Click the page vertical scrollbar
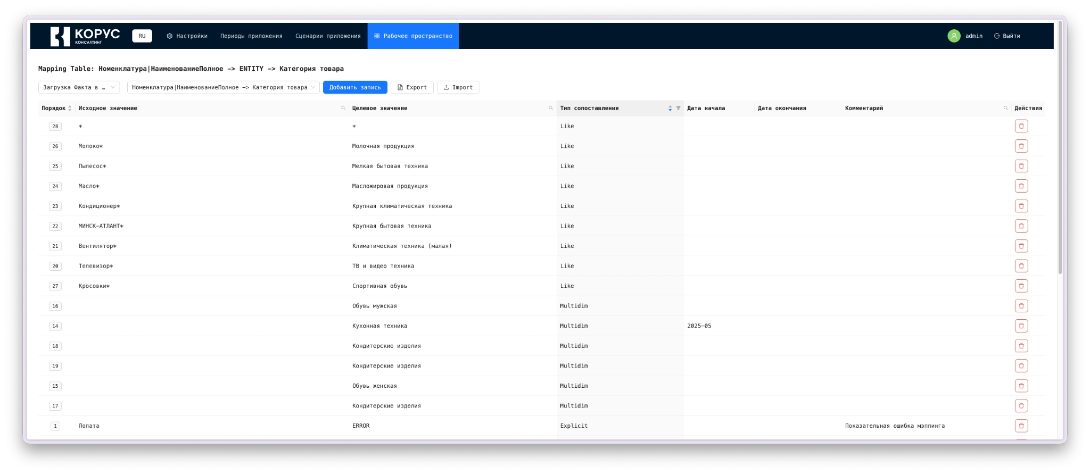 (1060, 148)
